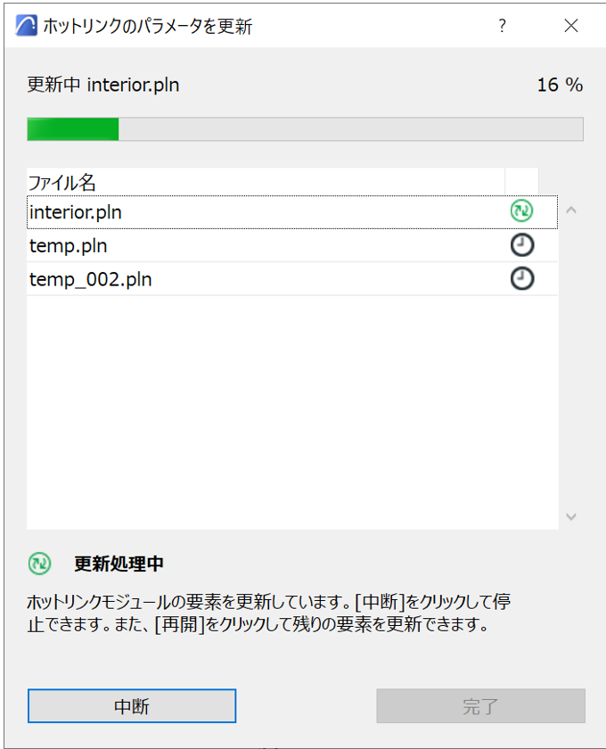Click the updating status icon for interior.pln
Screen dimensions: 606x749
point(521,211)
